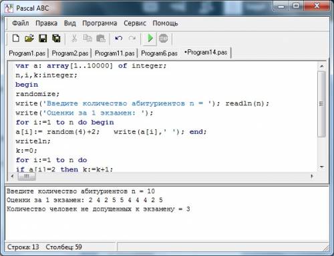Minimize the Pascal ABC window

tap(281, 6)
